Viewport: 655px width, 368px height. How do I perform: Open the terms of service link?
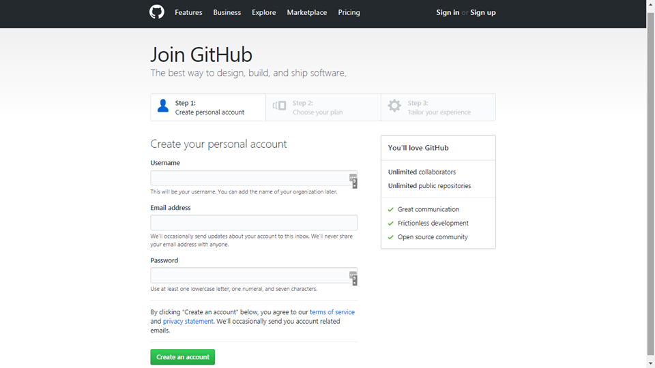[x=332, y=312]
